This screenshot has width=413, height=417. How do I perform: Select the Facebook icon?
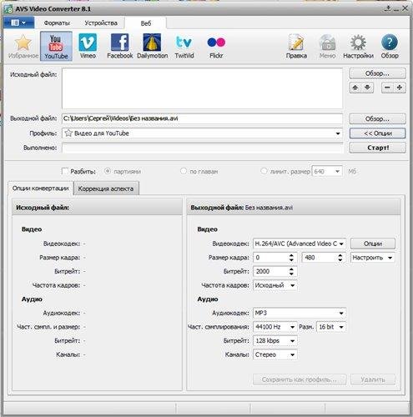coord(120,46)
